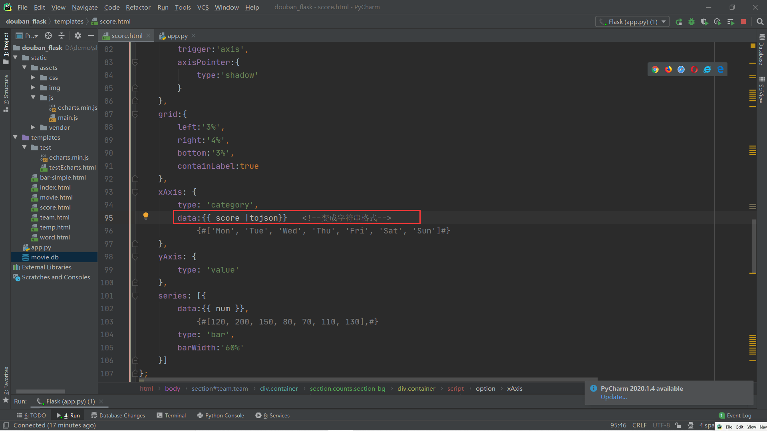767x431 pixels.
Task: Open the Refactor menu
Action: click(x=138, y=7)
